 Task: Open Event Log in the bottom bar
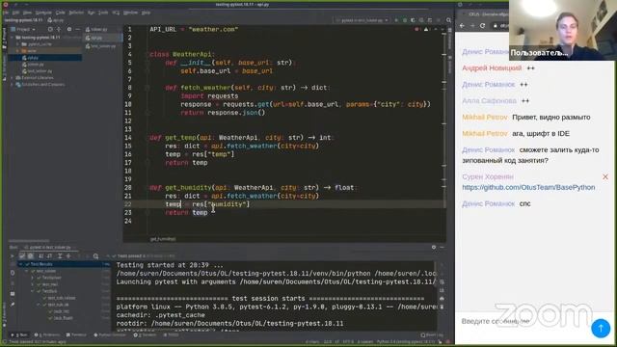point(431,335)
